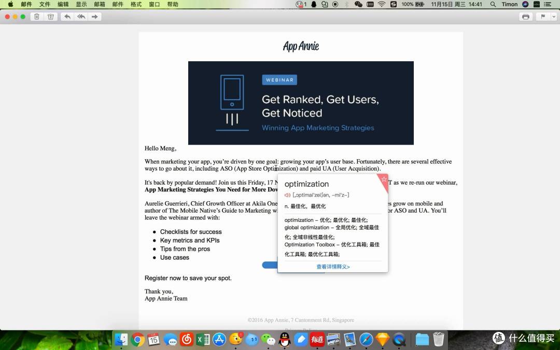
Task: Reply all using the double-arrow button
Action: pos(81,17)
